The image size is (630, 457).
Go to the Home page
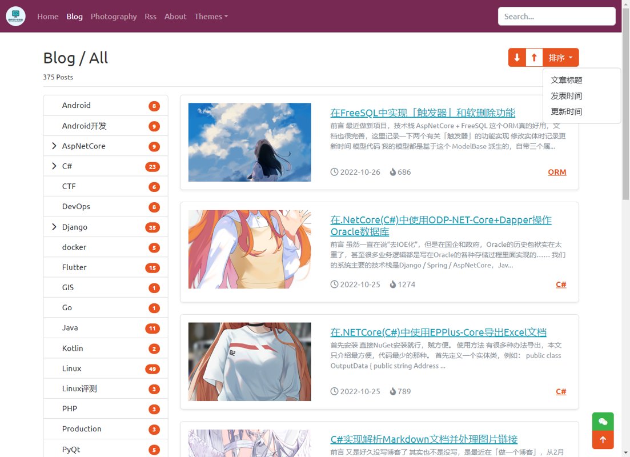point(48,17)
